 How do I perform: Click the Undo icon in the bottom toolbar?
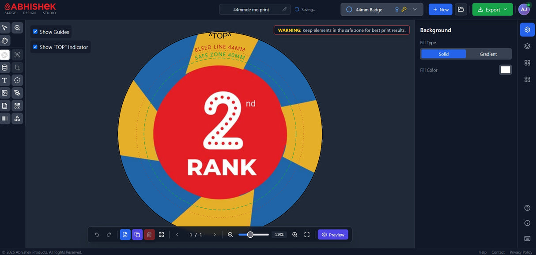click(96, 234)
